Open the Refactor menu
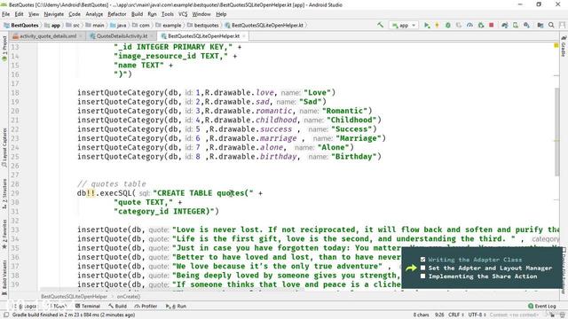The height and width of the screenshot is (319, 568). (116, 14)
